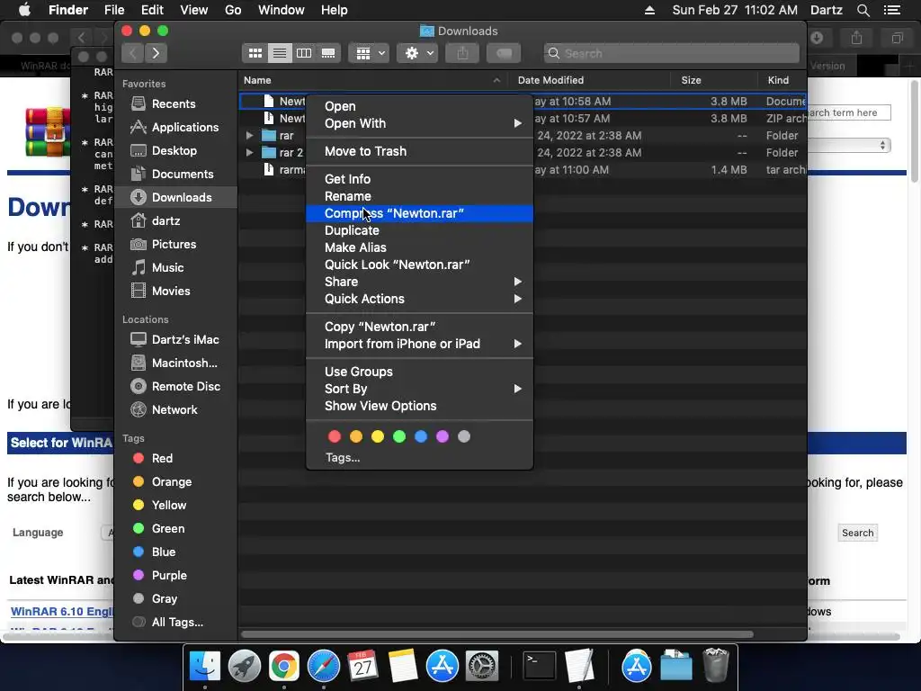Screen dimensions: 921x691
Task: Choose Make Alias
Action: (419, 248)
